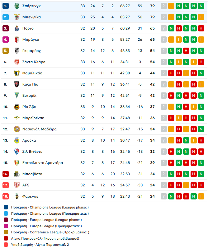
Task: Click Farense's orange draw form badge
Action: 201,196
